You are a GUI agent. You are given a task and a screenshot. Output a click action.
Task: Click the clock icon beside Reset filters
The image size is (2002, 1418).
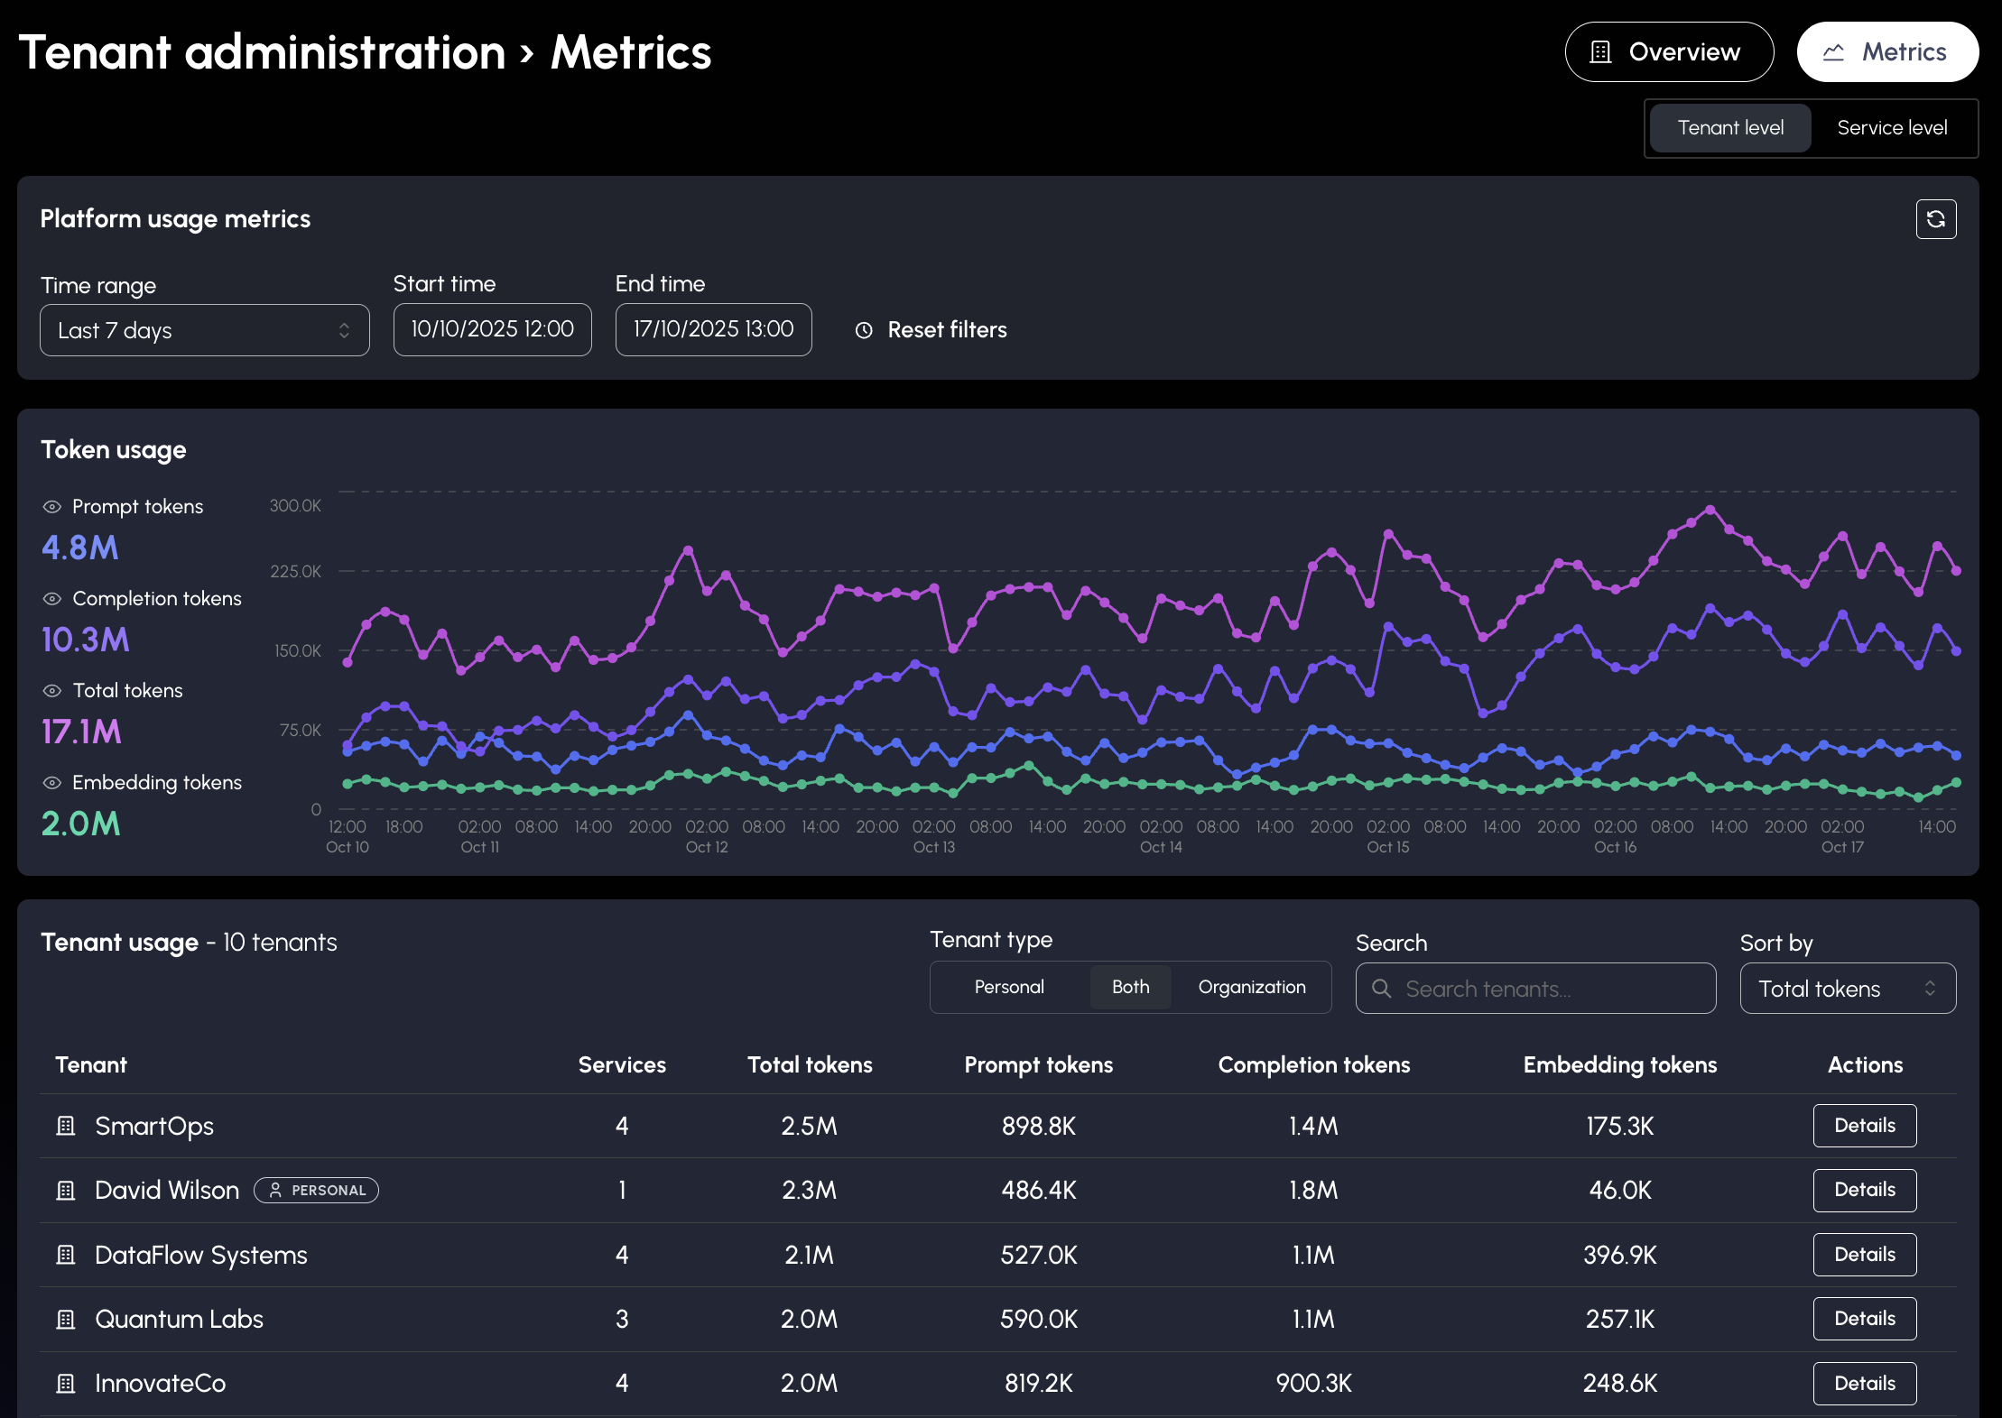tap(864, 330)
